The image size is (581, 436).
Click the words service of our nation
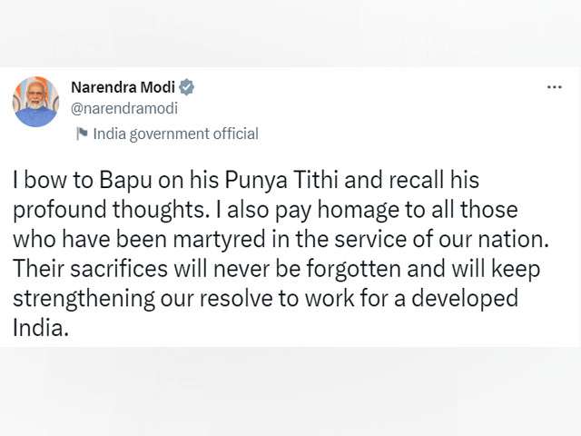click(441, 240)
